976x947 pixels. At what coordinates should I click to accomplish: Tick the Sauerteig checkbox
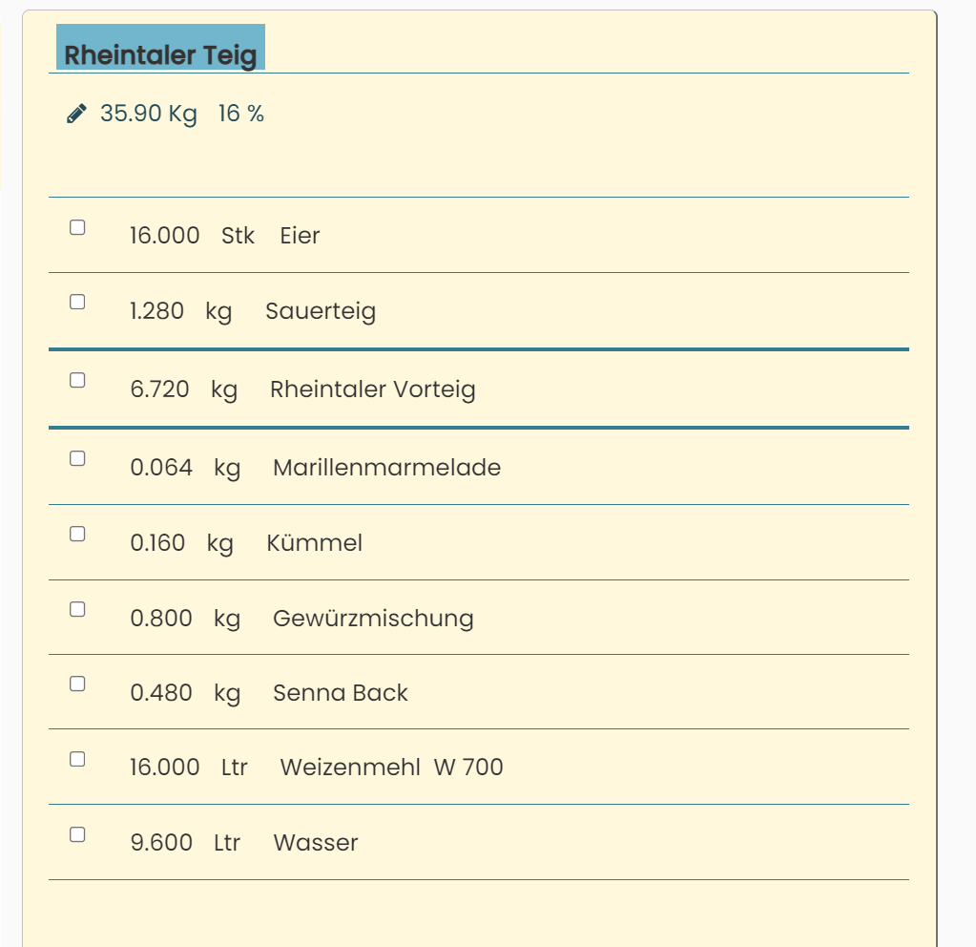(77, 303)
